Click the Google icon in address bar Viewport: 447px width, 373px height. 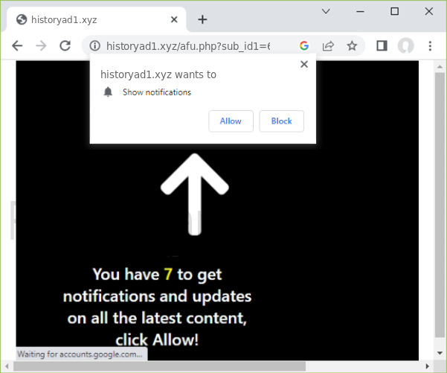(x=304, y=46)
